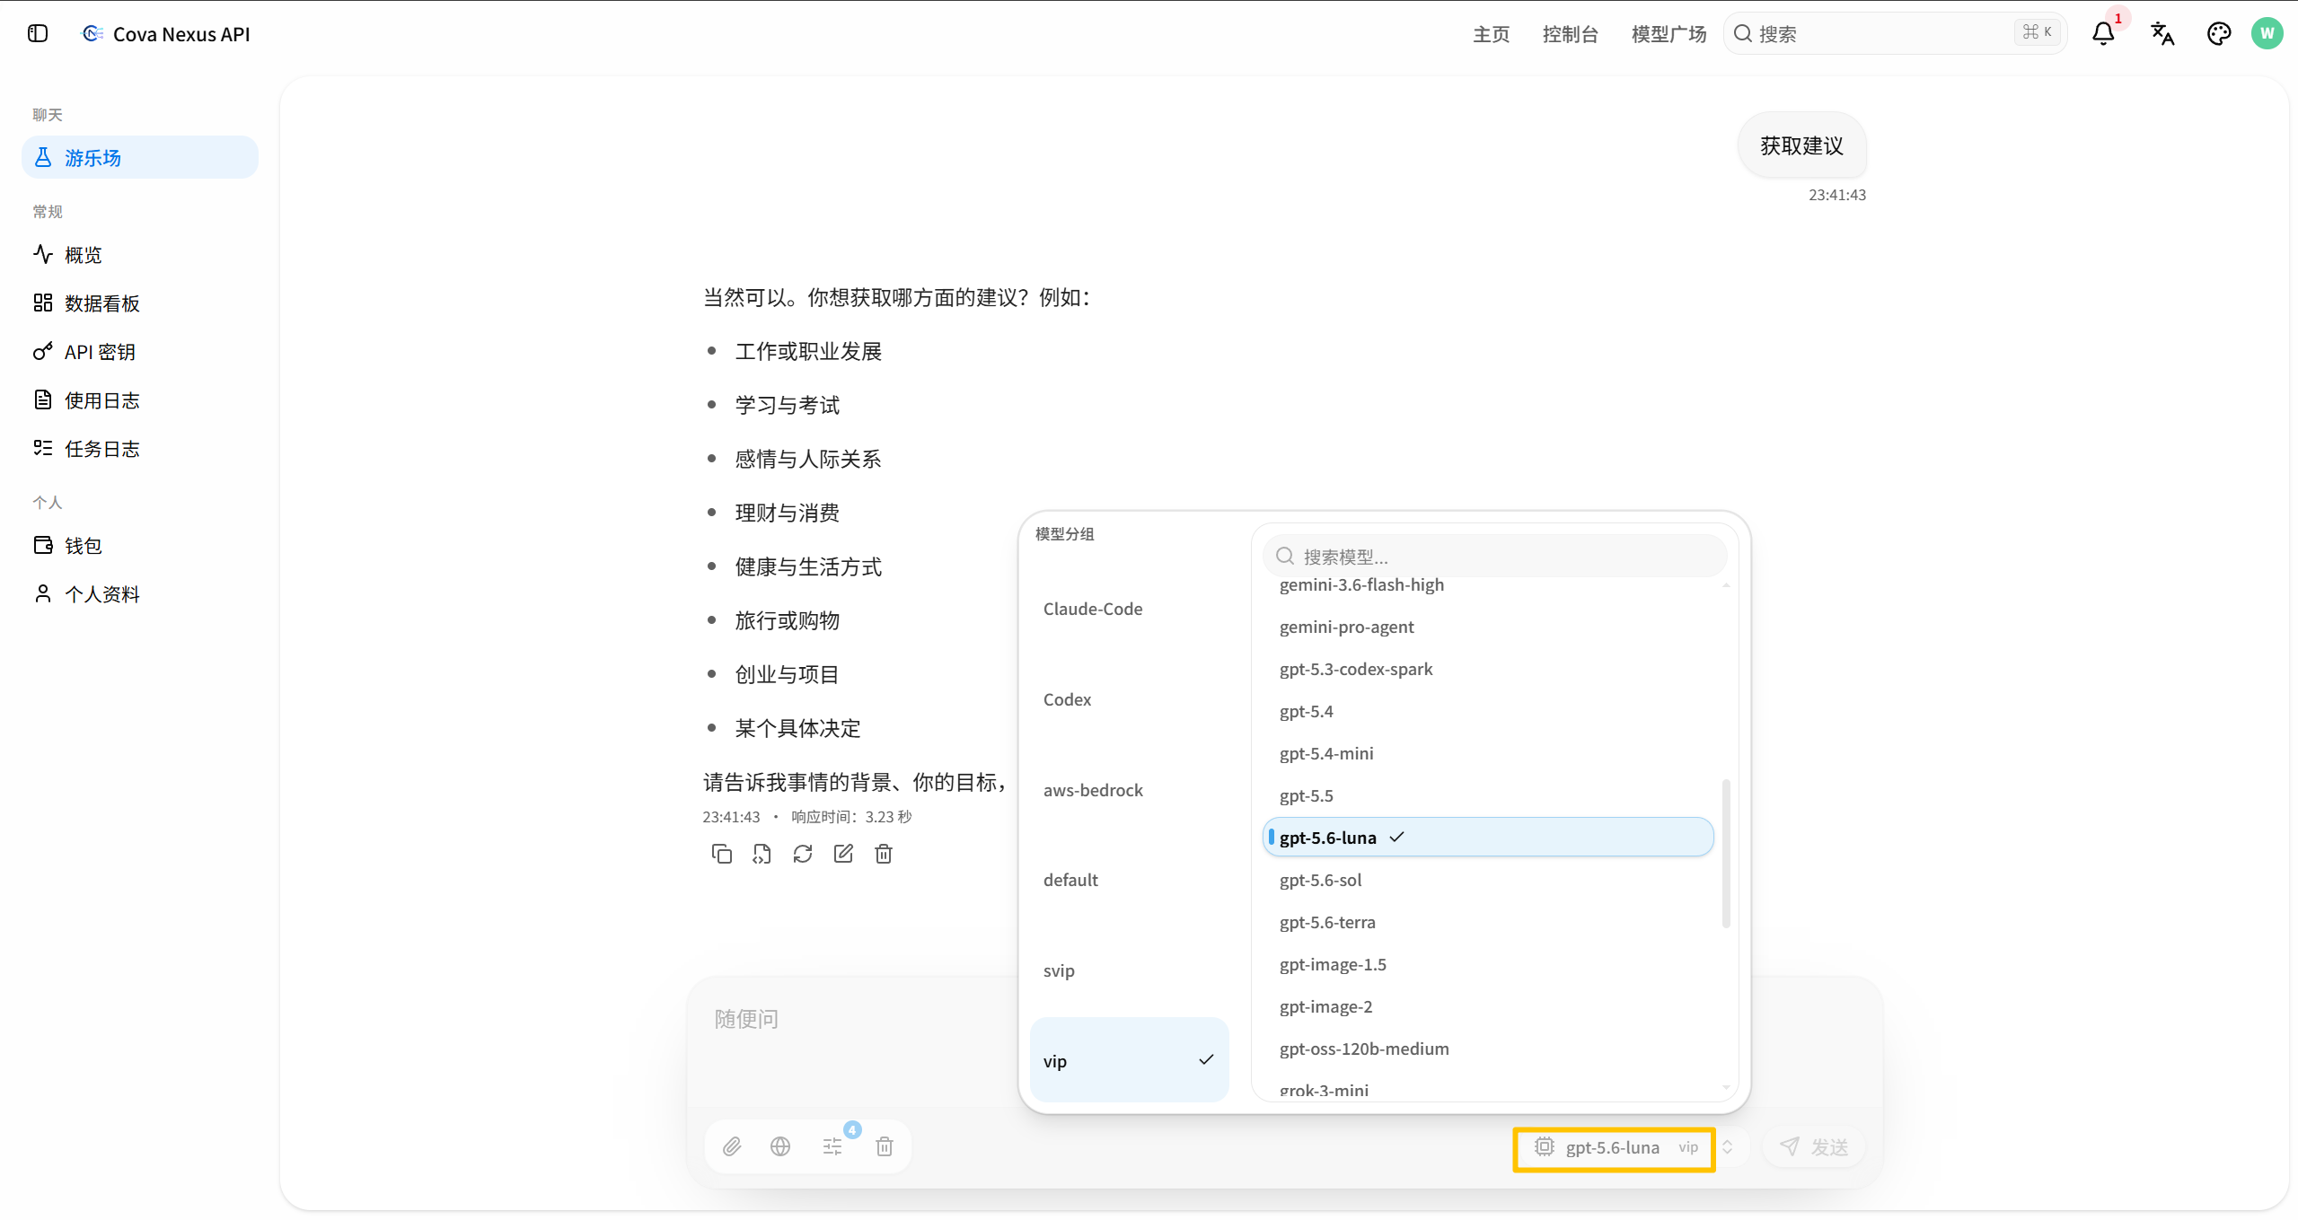Select the aws-bedrock model group
The height and width of the screenshot is (1220, 2298).
coord(1130,790)
